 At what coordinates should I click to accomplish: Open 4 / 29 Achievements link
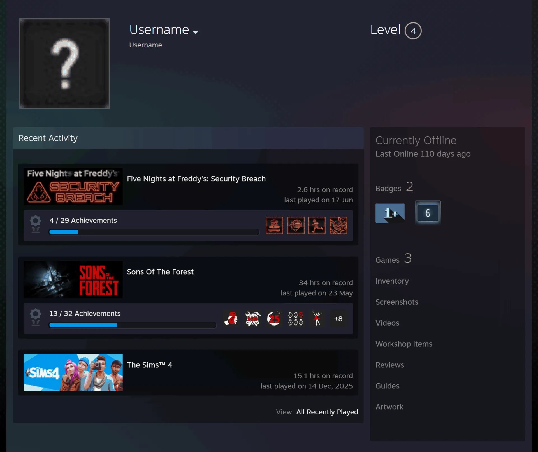(83, 220)
